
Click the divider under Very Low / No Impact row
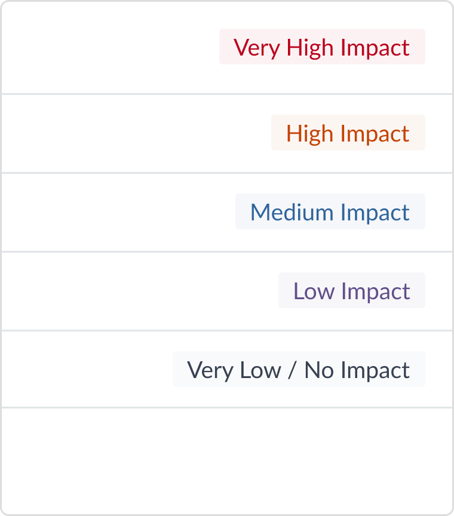[227, 408]
